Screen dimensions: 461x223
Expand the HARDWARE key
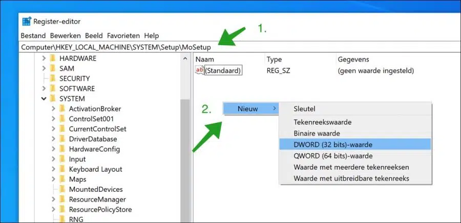44,58
